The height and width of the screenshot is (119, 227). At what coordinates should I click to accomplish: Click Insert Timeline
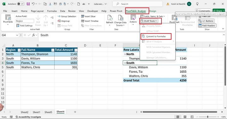tap(90, 21)
